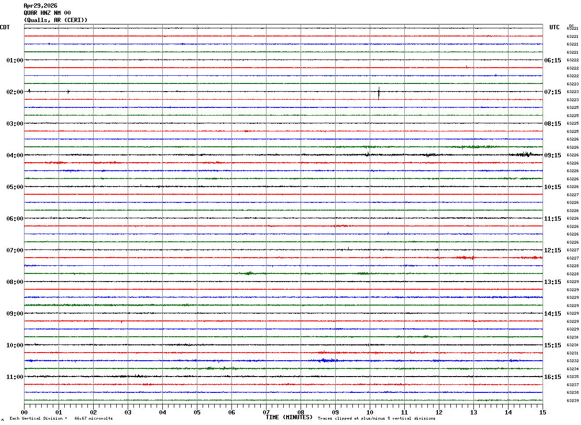This screenshot has width=581, height=425.
Task: Click the UTC timezone heading
Action: tap(555, 27)
